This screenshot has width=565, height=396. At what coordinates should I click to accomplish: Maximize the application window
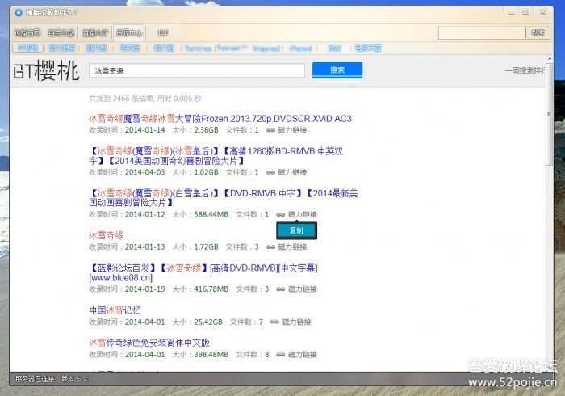coord(525,12)
